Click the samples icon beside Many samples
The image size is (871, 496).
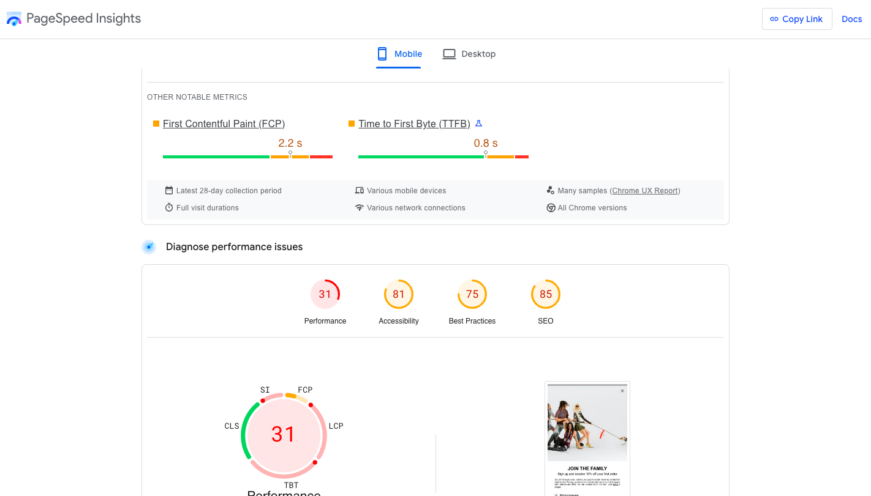[551, 191]
